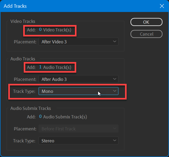Click the Track Type label beside Mono
The height and width of the screenshot is (157, 169).
click(25, 91)
